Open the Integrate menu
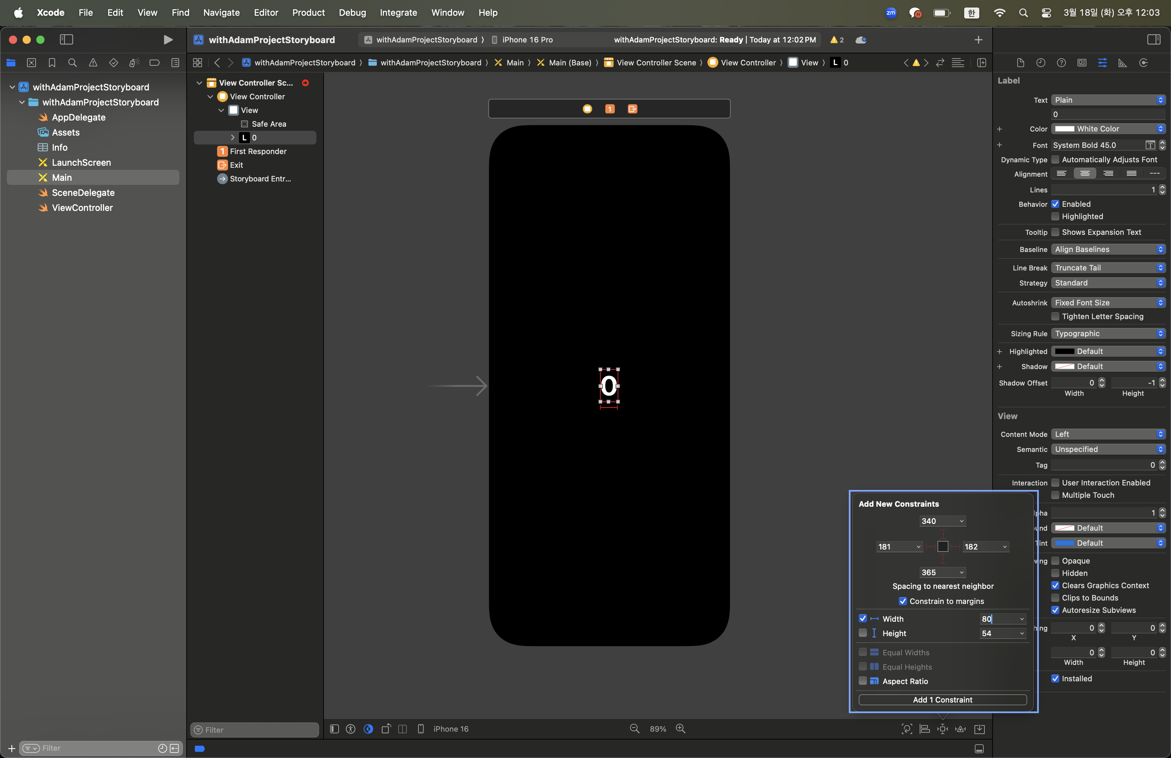This screenshot has width=1171, height=758. click(398, 12)
